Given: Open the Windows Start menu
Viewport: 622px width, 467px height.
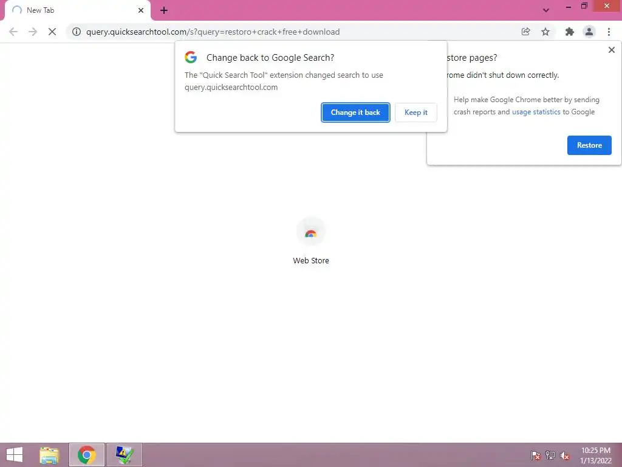Looking at the screenshot, I should coord(15,454).
